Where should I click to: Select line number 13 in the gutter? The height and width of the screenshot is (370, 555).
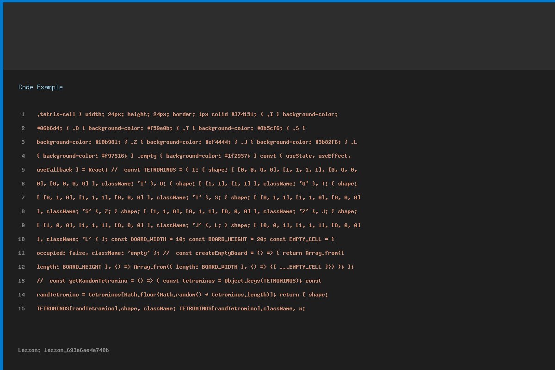click(x=21, y=281)
